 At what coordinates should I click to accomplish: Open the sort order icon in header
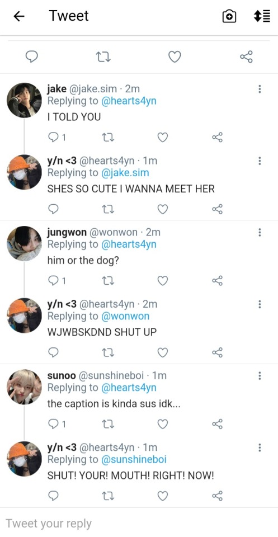point(262,16)
